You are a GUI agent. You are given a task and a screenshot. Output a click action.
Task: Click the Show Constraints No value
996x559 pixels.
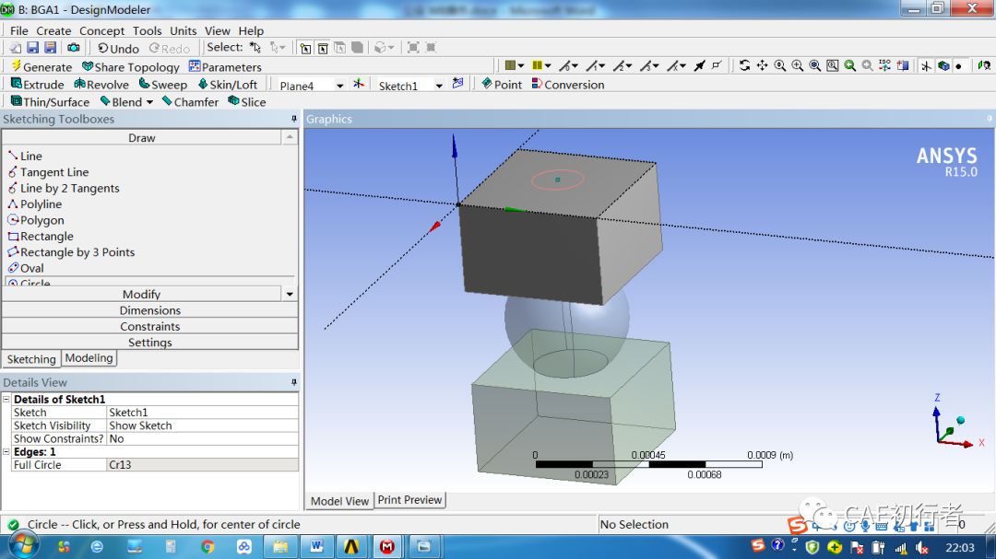[x=202, y=438]
